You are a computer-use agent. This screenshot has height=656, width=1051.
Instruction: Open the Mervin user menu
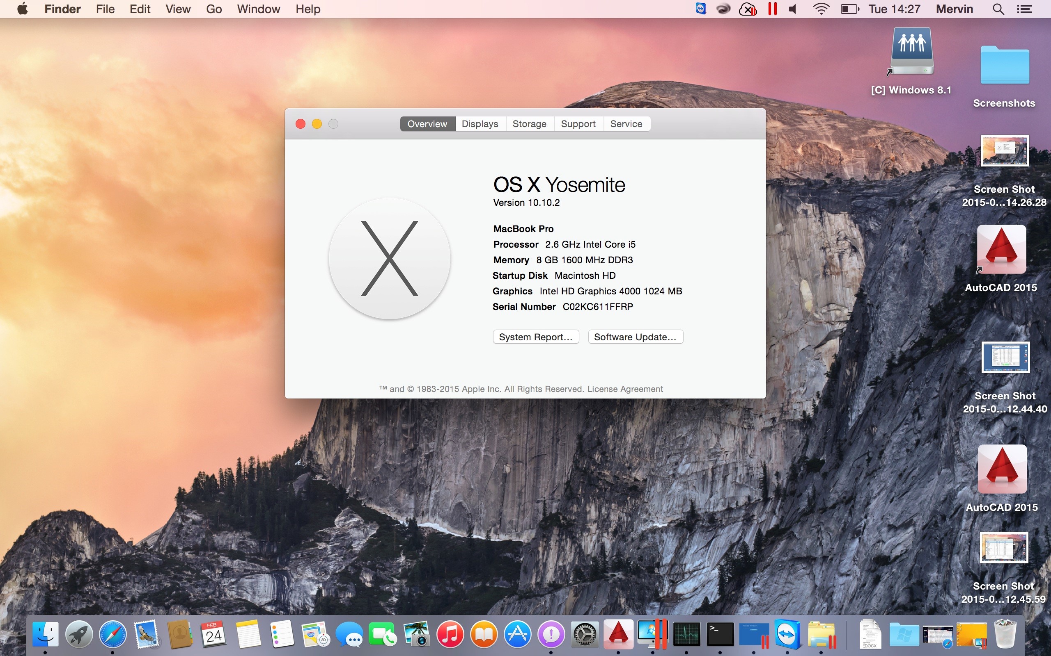(954, 9)
